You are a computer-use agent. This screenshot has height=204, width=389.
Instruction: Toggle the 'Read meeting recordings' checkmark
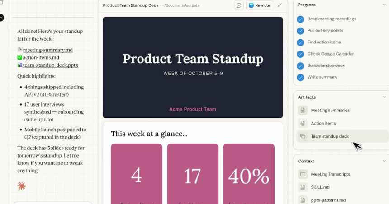300,19
